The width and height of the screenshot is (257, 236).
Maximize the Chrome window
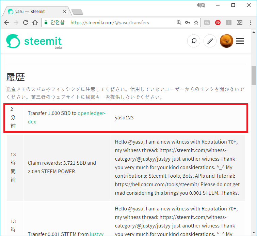tap(233, 5)
